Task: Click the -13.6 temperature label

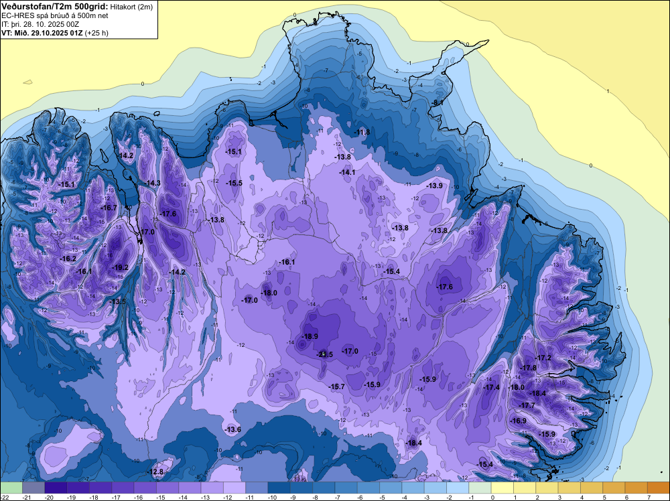Action: pos(233,429)
